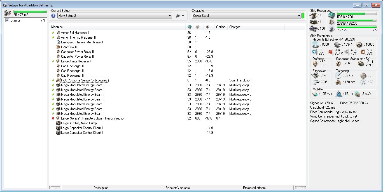This screenshot has height=192, width=383.
Task: Toggle the red X on Large 'Solace' module
Action: (53, 118)
